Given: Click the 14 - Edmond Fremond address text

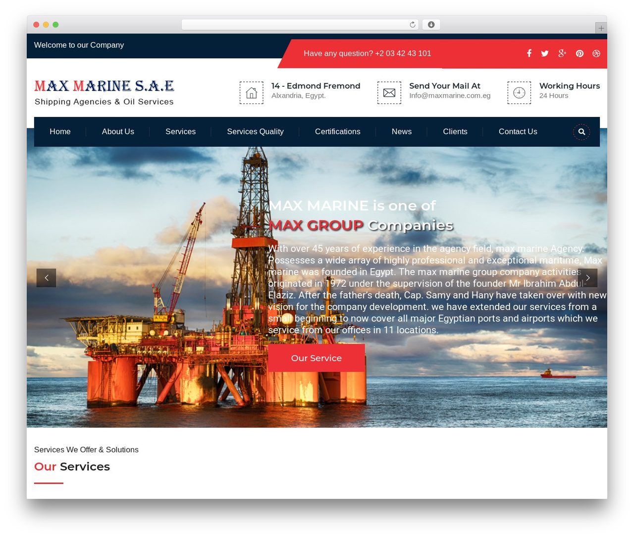Looking at the screenshot, I should tap(316, 86).
